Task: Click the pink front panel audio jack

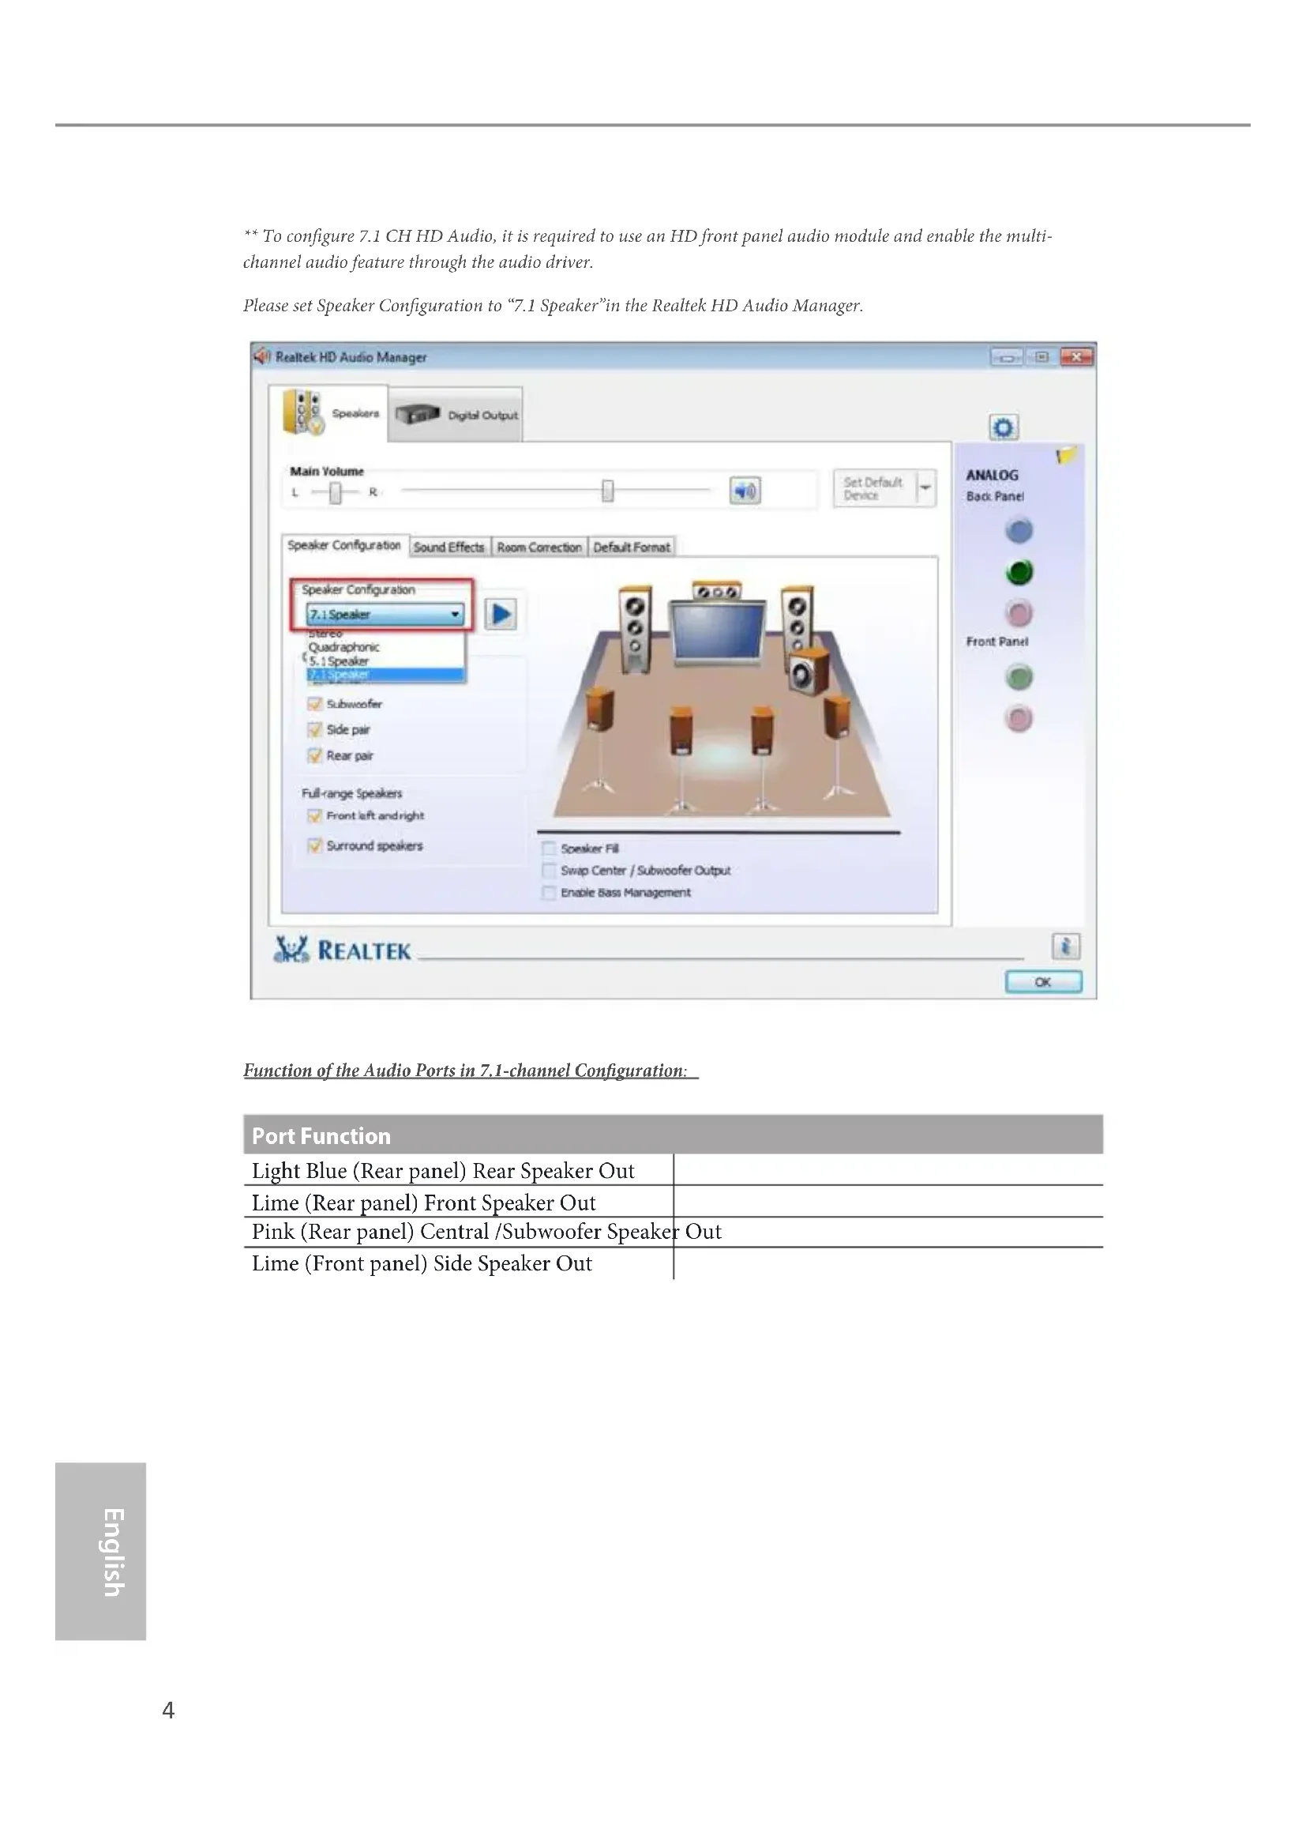Action: [1019, 718]
